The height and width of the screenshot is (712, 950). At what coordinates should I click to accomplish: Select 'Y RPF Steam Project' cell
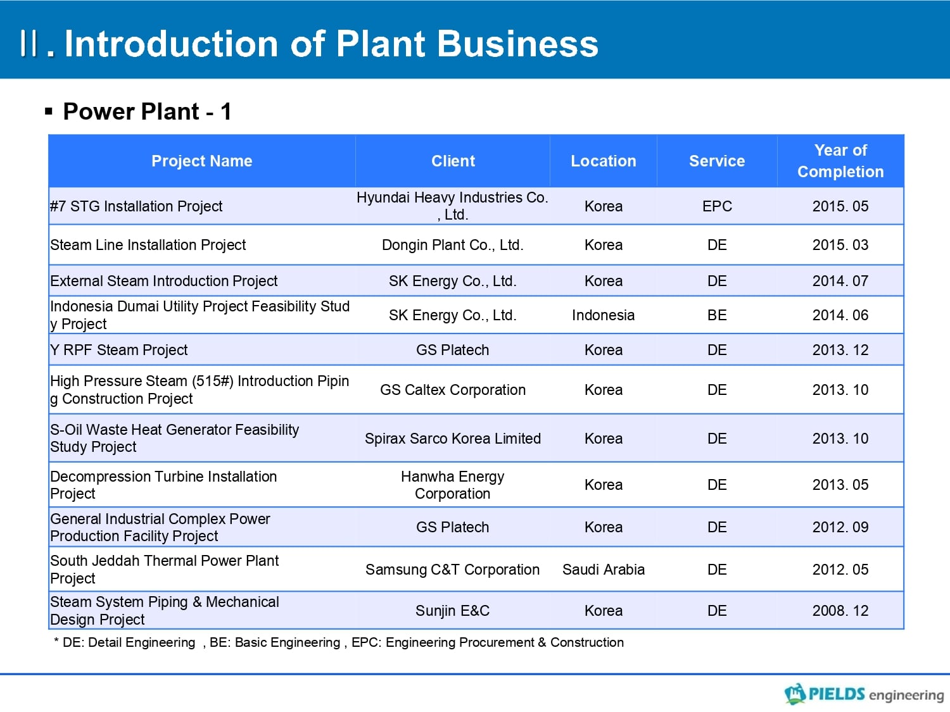point(202,350)
